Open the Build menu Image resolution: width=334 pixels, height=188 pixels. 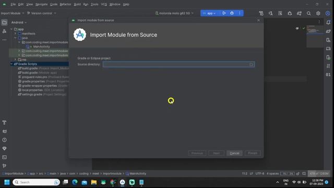click(77, 4)
